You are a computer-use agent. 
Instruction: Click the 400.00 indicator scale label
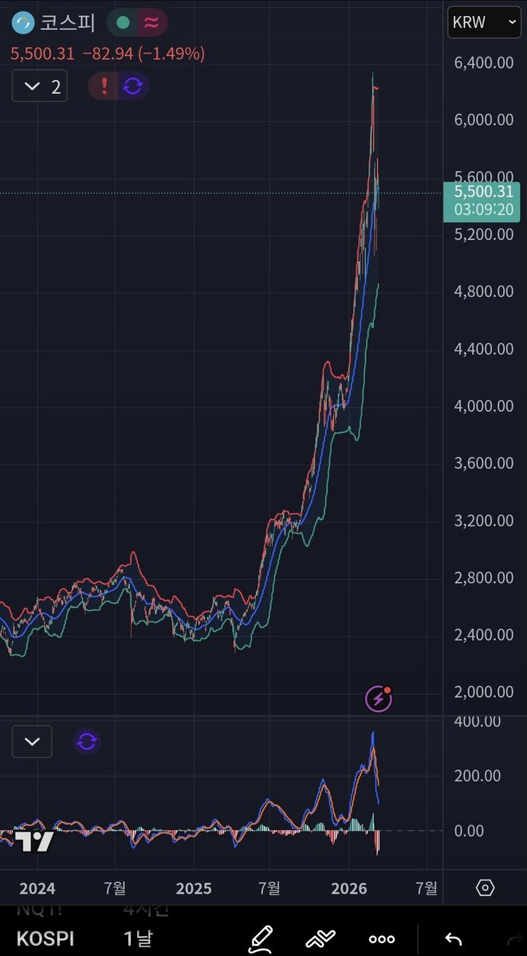tap(477, 721)
